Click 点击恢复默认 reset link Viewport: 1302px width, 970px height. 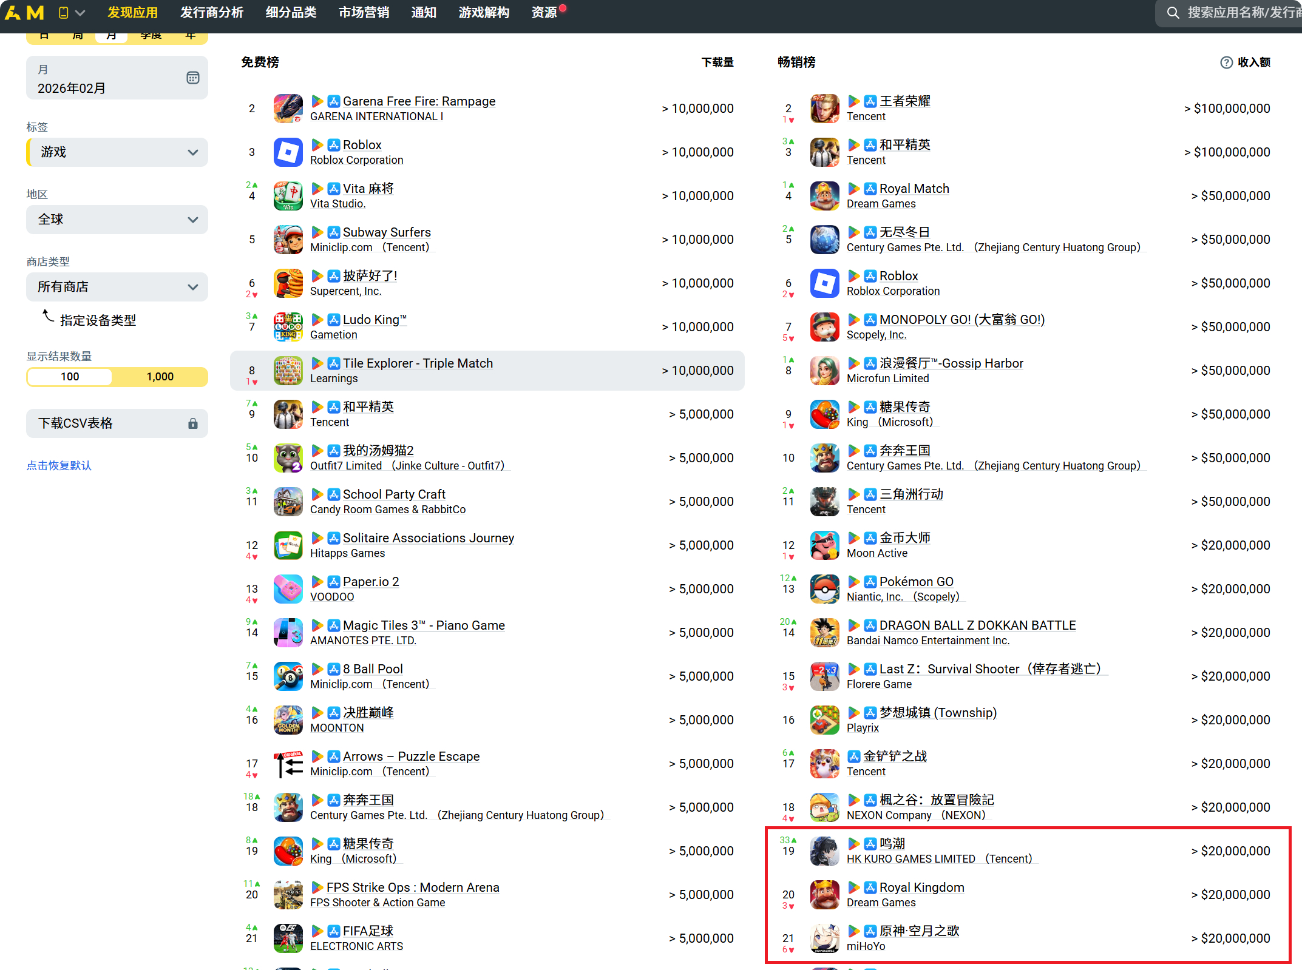point(59,466)
